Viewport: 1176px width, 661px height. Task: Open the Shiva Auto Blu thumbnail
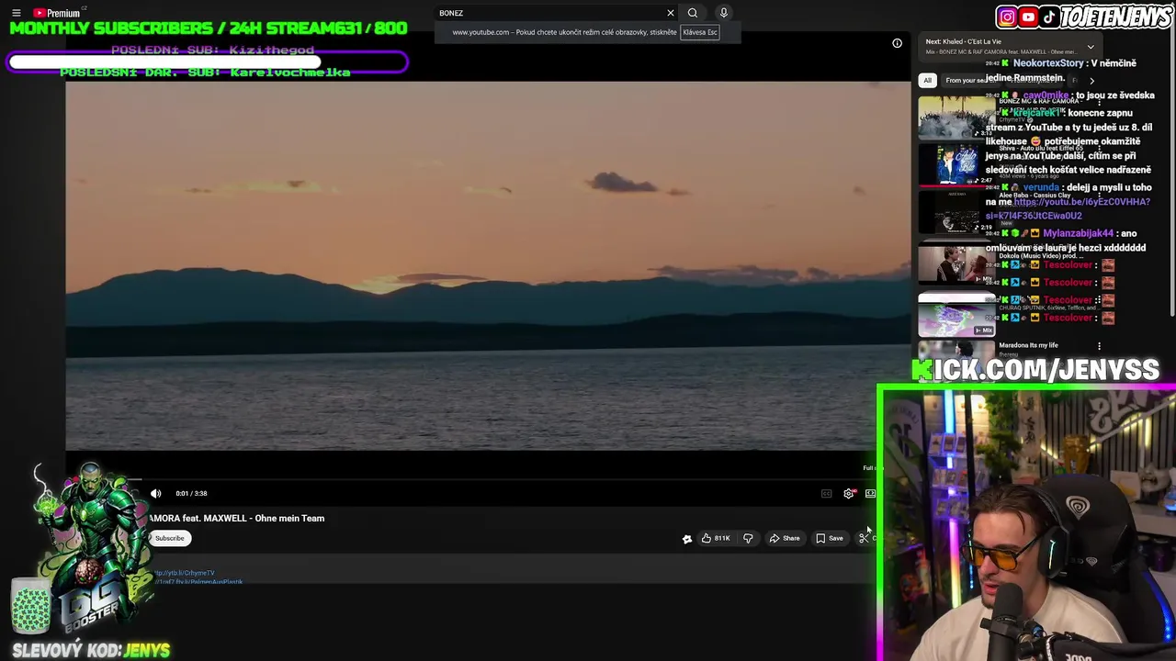pyautogui.click(x=955, y=165)
